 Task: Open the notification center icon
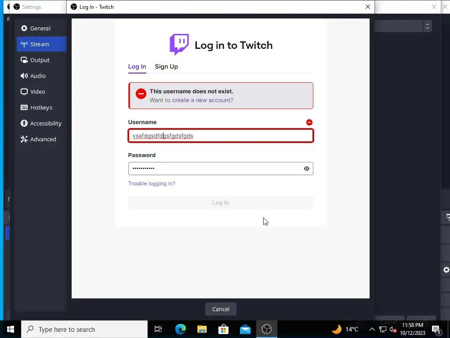[436, 329]
